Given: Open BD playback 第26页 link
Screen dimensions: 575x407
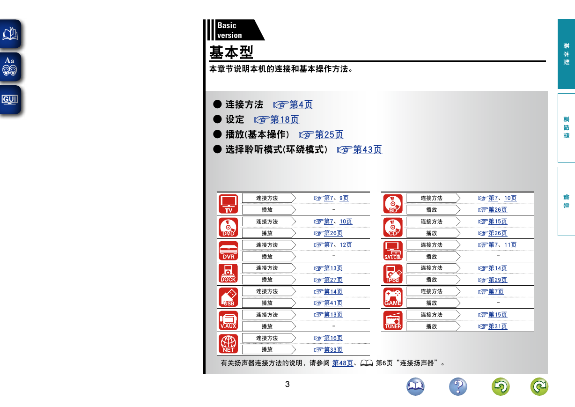Looking at the screenshot, I should click(x=498, y=210).
